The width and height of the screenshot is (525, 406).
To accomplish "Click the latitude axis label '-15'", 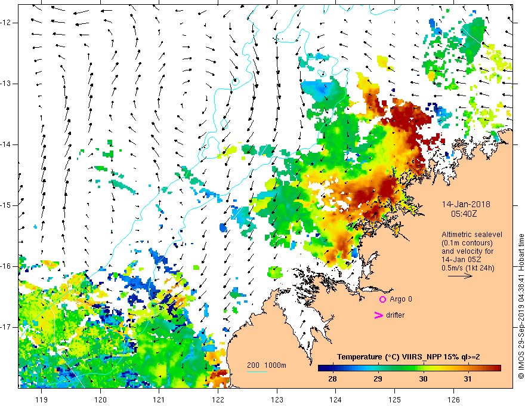I will 5,205.
